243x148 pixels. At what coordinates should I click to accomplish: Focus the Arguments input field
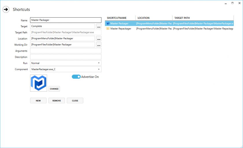tap(66, 51)
